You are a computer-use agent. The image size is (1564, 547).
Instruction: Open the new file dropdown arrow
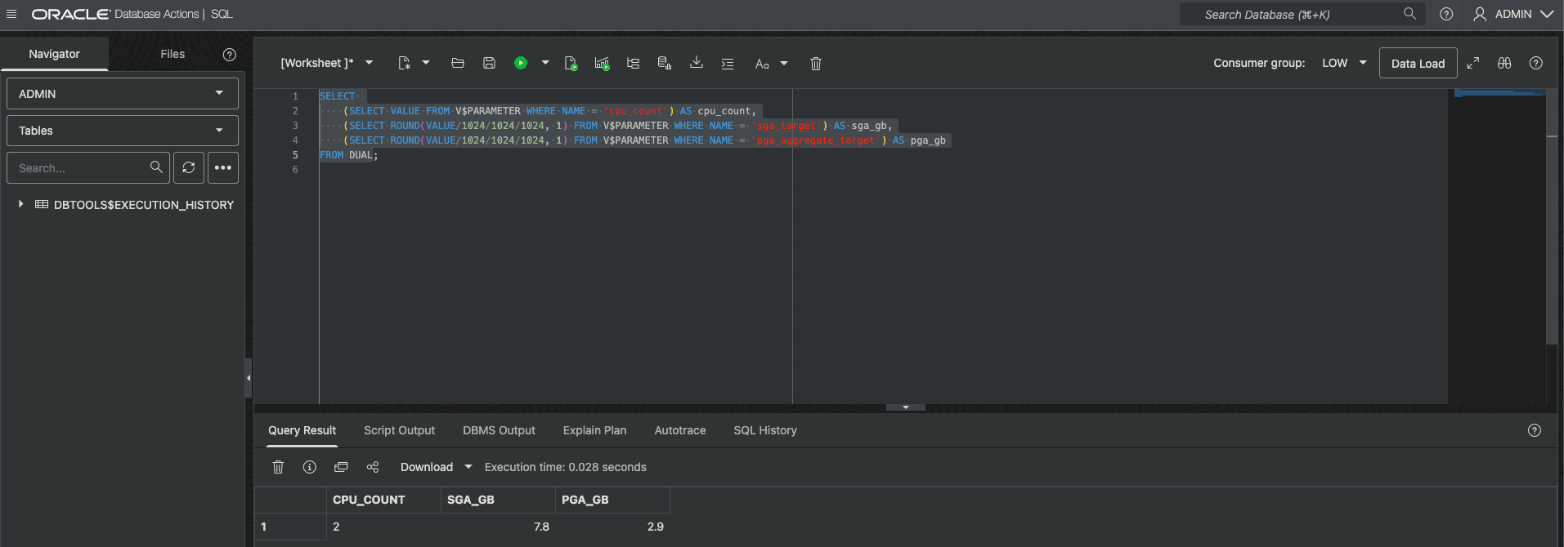[x=426, y=63]
